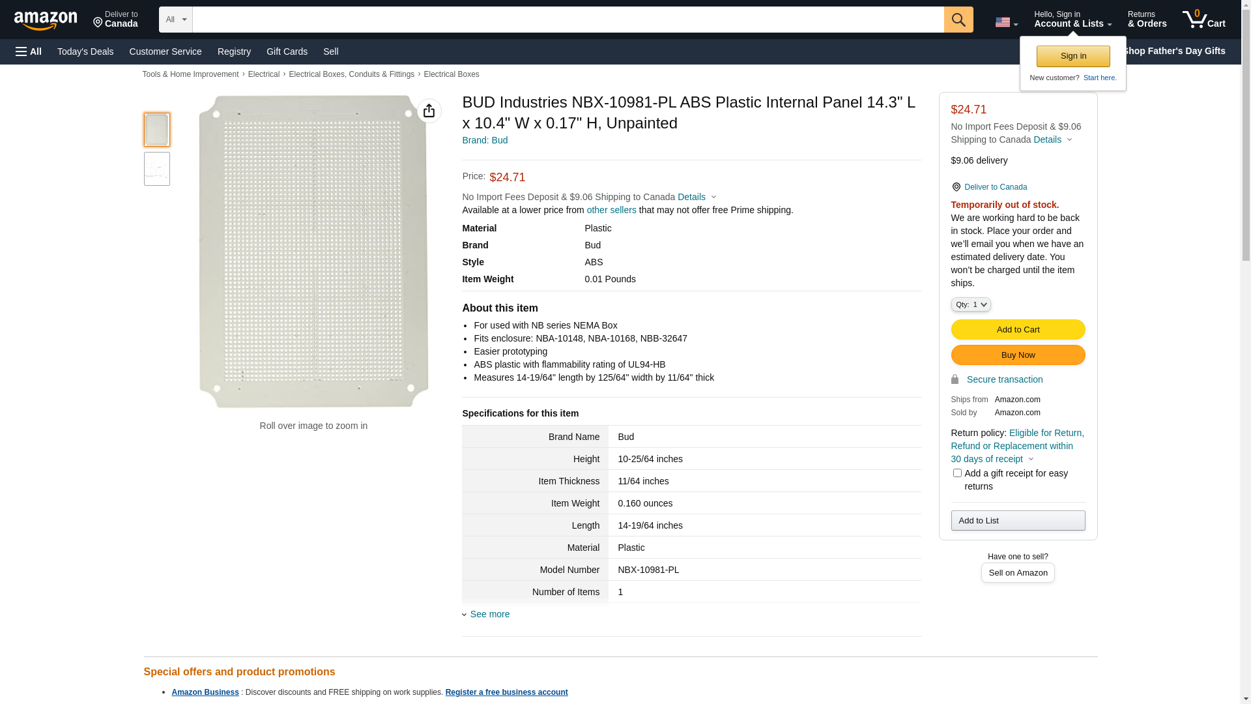Click into the search input field
Screen dimensions: 1251x704
click(x=567, y=20)
